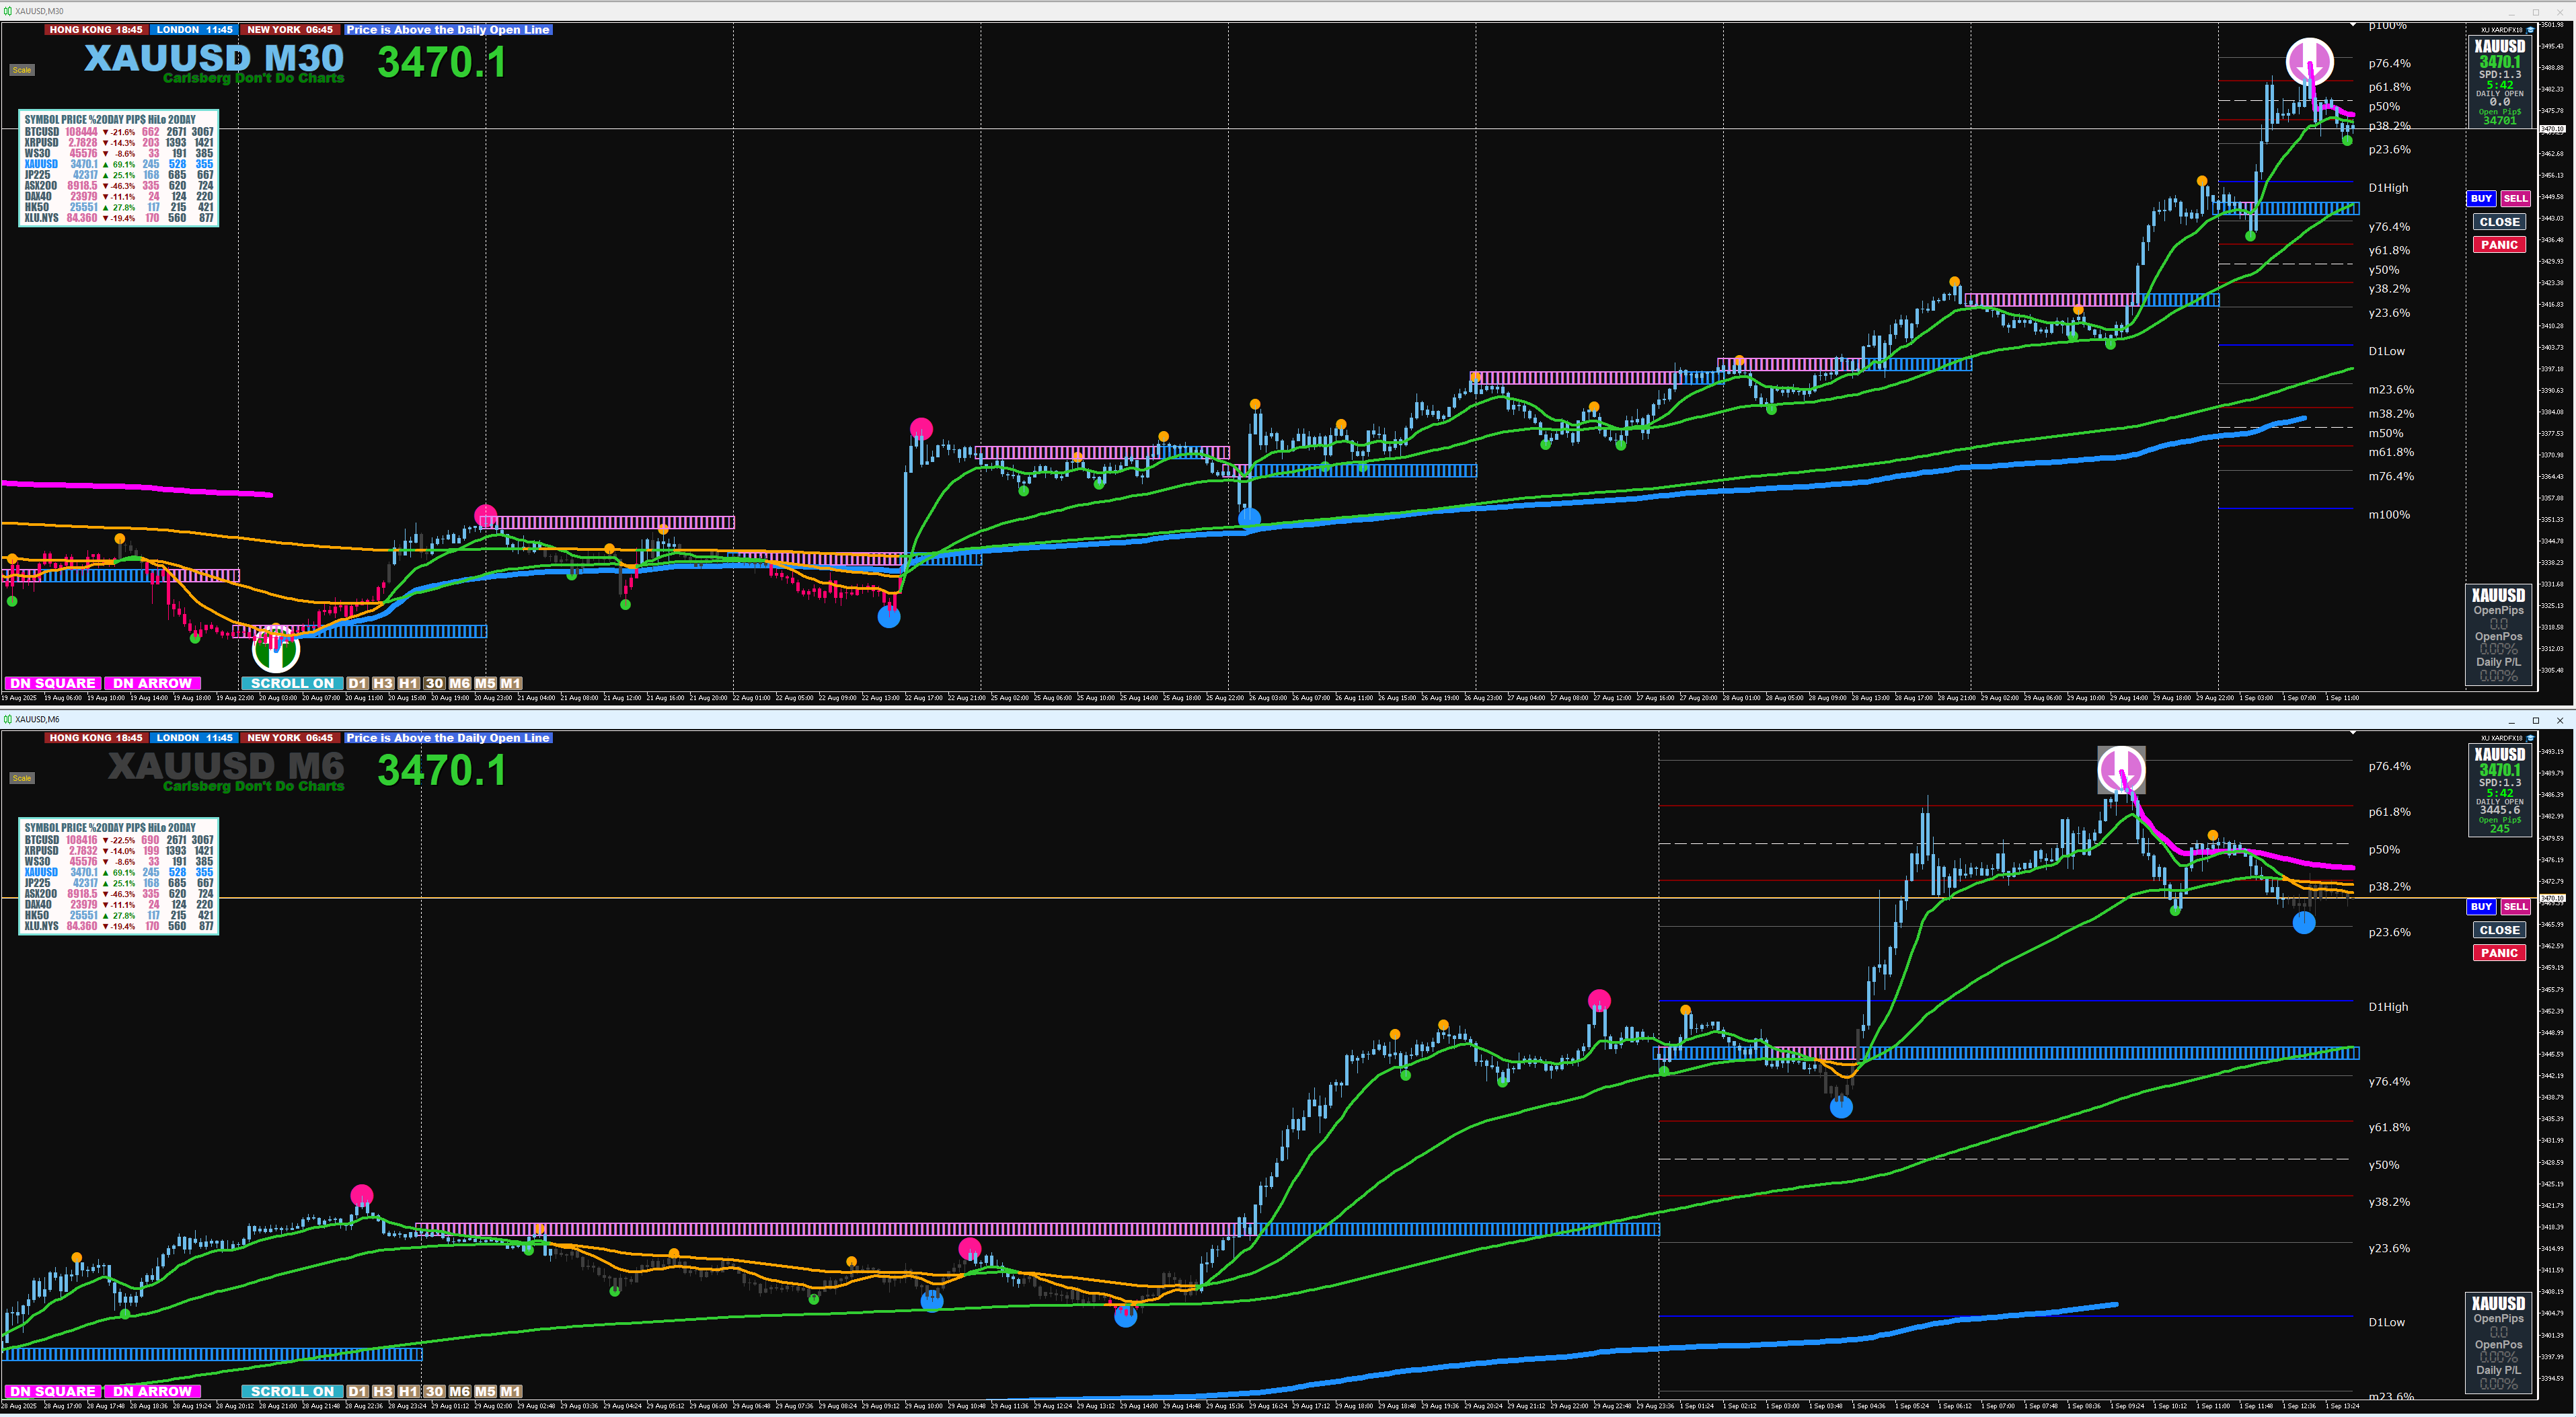Click framed down-arrow signal on M6 chart
2576x1417 pixels.
pyautogui.click(x=2121, y=770)
